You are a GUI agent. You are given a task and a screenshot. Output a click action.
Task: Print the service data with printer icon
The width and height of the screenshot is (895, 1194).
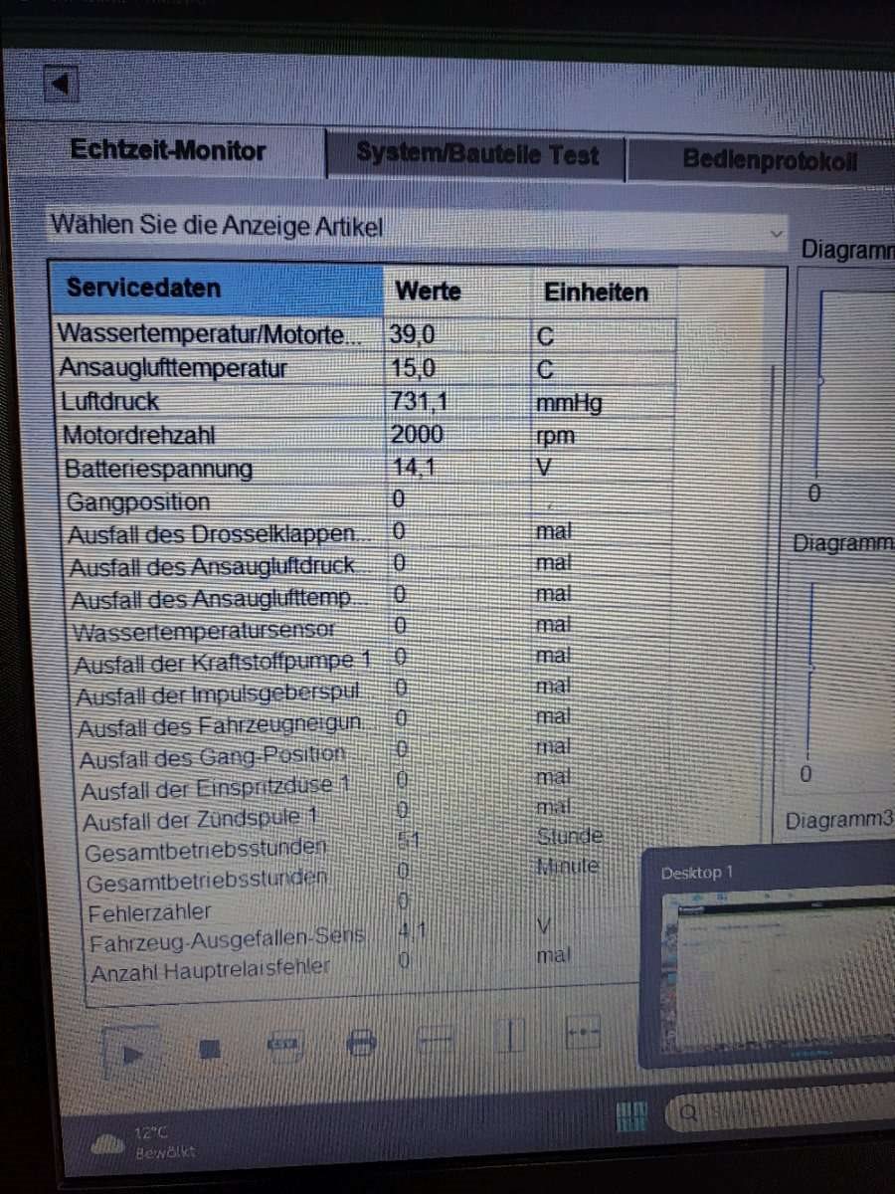[x=361, y=1042]
